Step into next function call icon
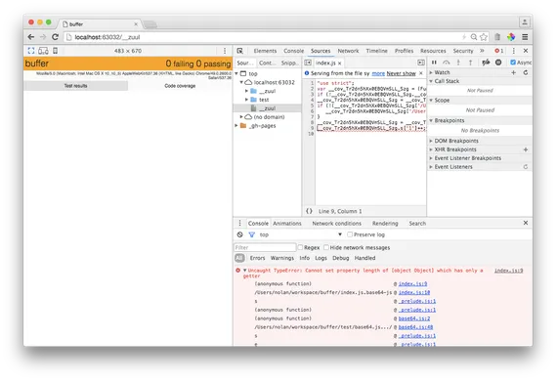The image size is (557, 381). 458,63
